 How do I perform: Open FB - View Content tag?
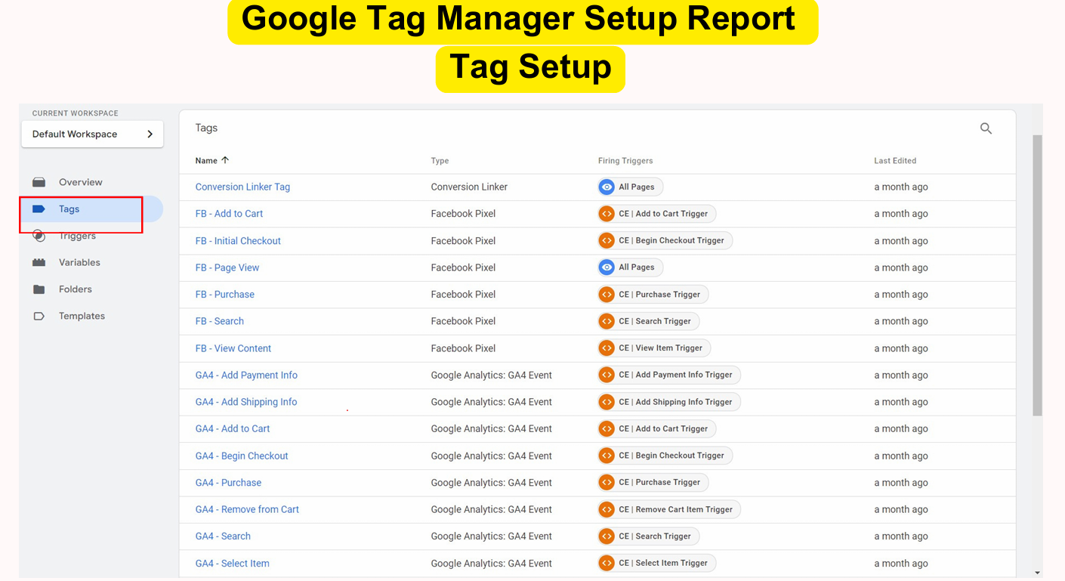[x=233, y=348]
